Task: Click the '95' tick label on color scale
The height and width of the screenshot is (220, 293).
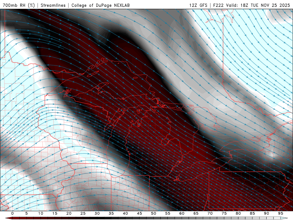Action: (x=281, y=213)
